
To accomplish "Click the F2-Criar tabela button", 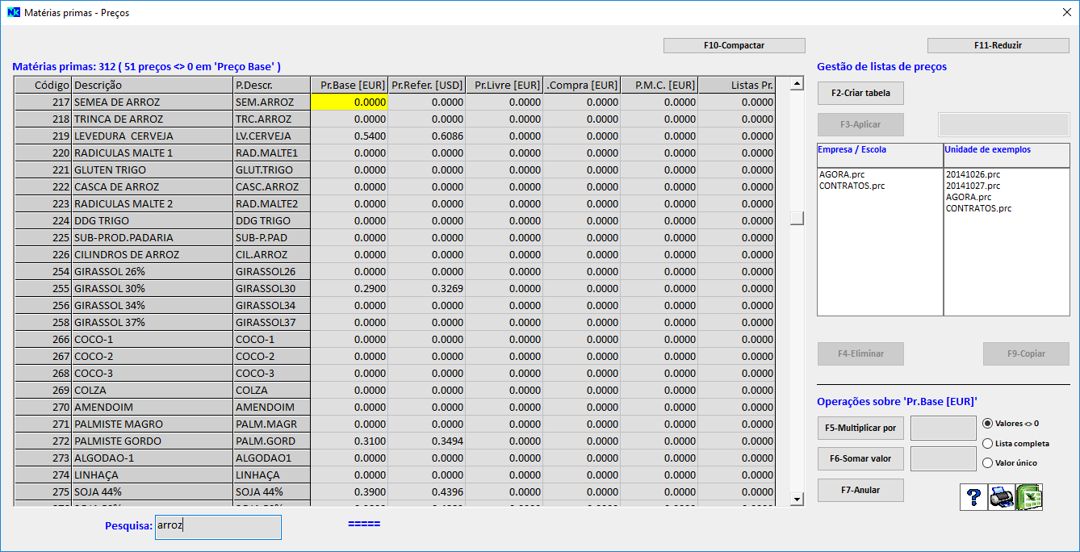I will point(860,93).
